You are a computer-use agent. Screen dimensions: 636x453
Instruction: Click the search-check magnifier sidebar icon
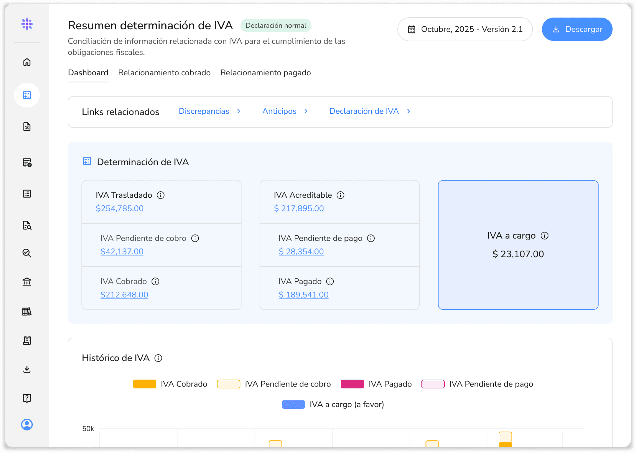coord(27,253)
